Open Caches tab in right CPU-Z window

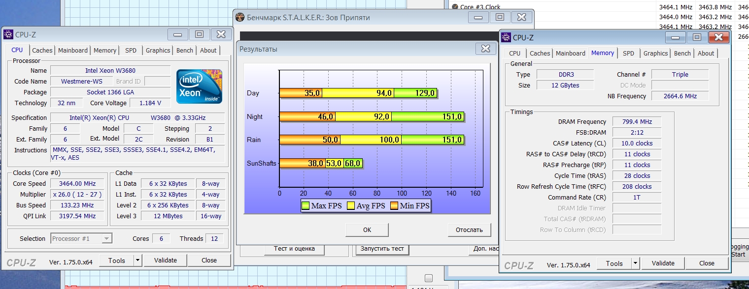(540, 53)
